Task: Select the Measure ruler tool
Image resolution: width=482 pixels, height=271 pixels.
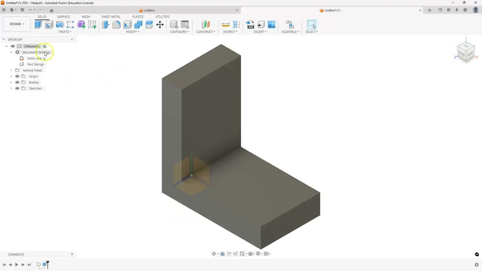Action: [x=226, y=25]
